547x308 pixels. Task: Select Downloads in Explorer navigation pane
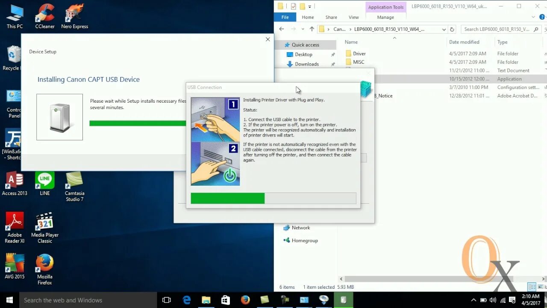coord(306,64)
